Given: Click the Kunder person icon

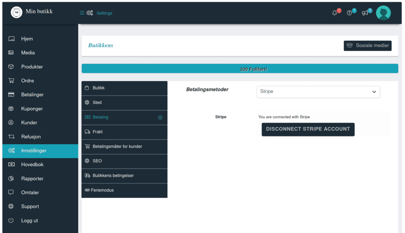Looking at the screenshot, I should pyautogui.click(x=11, y=122).
